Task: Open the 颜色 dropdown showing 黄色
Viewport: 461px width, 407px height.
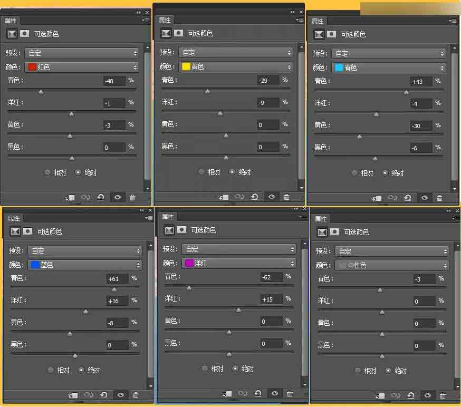Action: point(236,67)
